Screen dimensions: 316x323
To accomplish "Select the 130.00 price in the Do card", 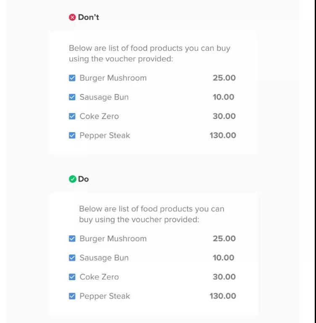I will coord(223,296).
